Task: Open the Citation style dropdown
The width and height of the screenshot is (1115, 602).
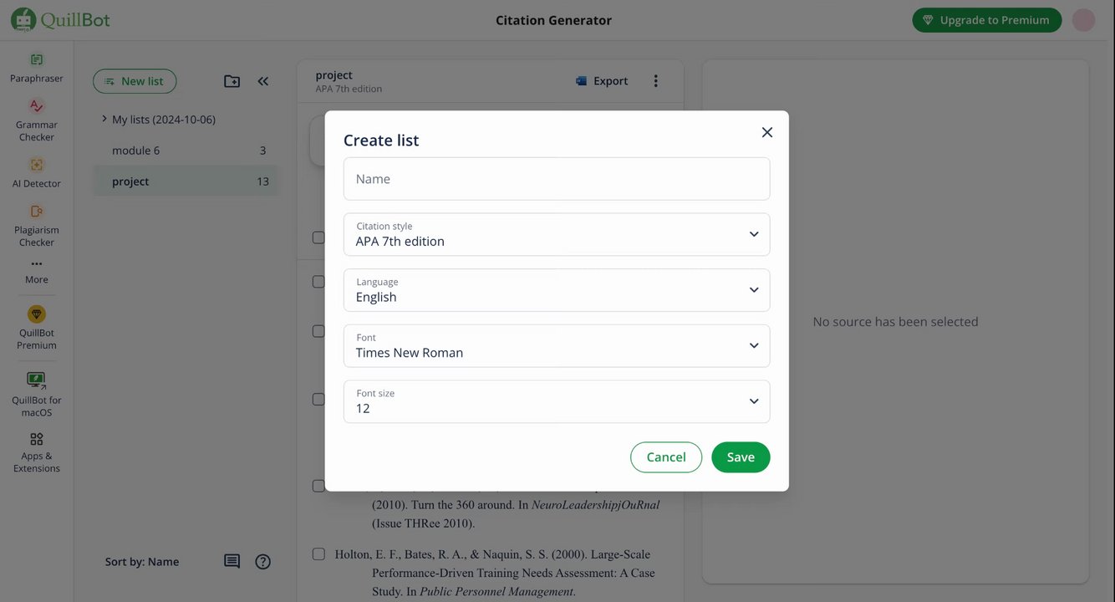Action: coord(556,234)
